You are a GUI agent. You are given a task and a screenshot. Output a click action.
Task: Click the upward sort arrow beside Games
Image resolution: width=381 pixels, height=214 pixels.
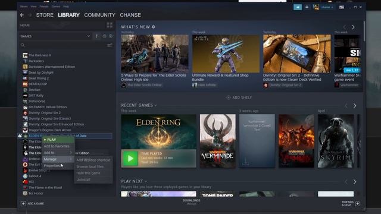(x=96, y=36)
